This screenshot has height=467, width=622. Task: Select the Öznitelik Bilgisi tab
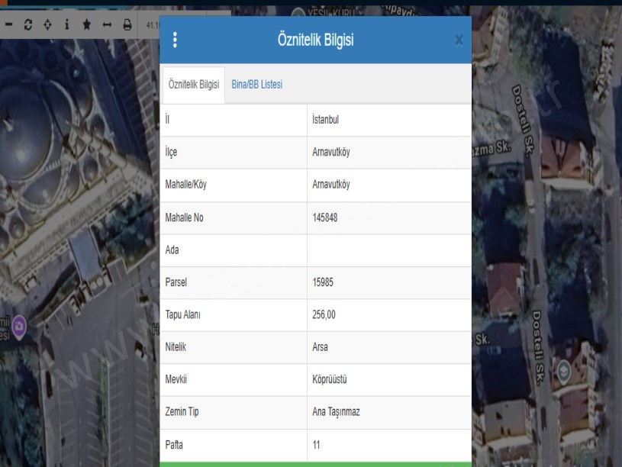(194, 85)
